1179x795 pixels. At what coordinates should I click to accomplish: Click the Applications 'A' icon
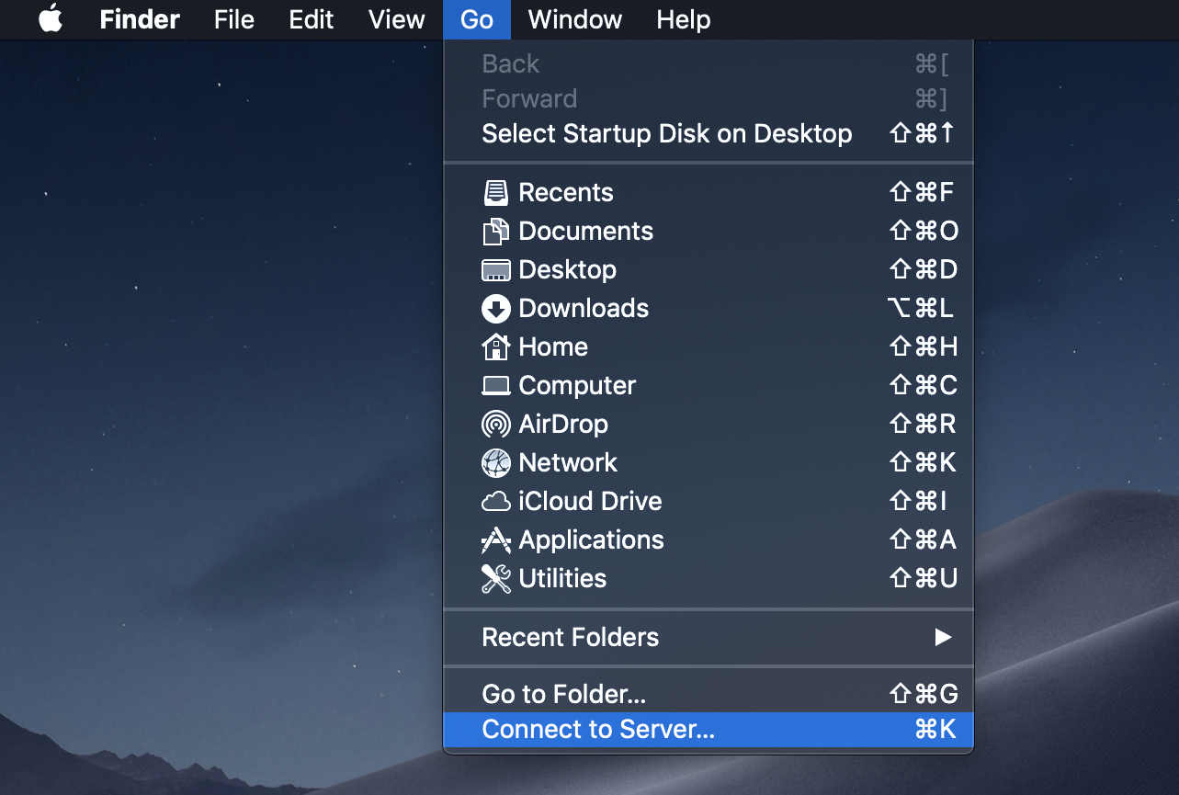(x=495, y=539)
